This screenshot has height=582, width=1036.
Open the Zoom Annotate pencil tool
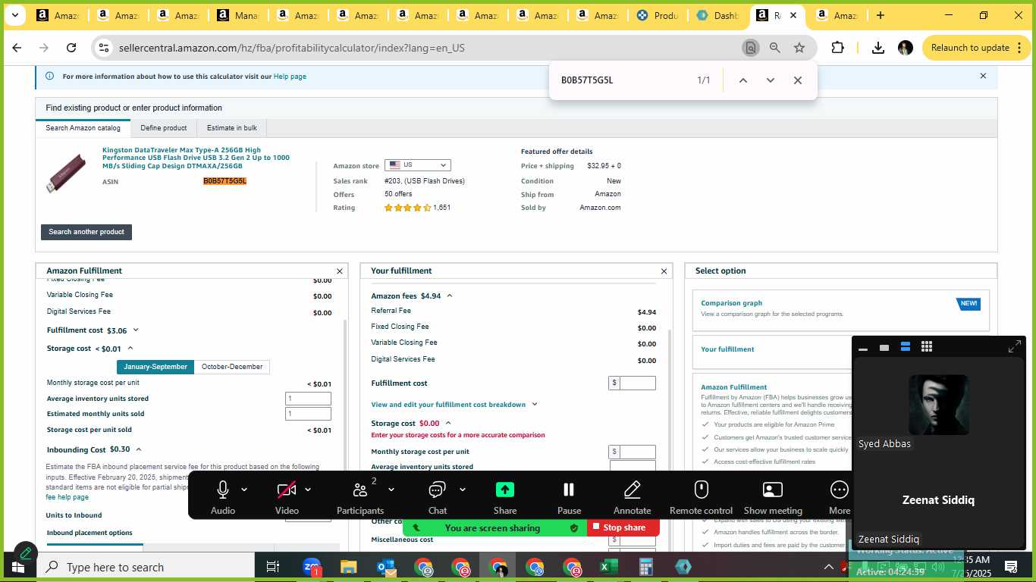pos(632,490)
